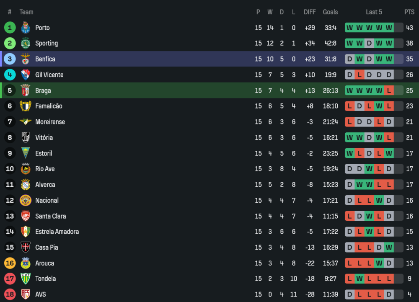The image size is (419, 302).
Task: Click the orange position 16 badge for Arouca
Action: [x=10, y=263]
